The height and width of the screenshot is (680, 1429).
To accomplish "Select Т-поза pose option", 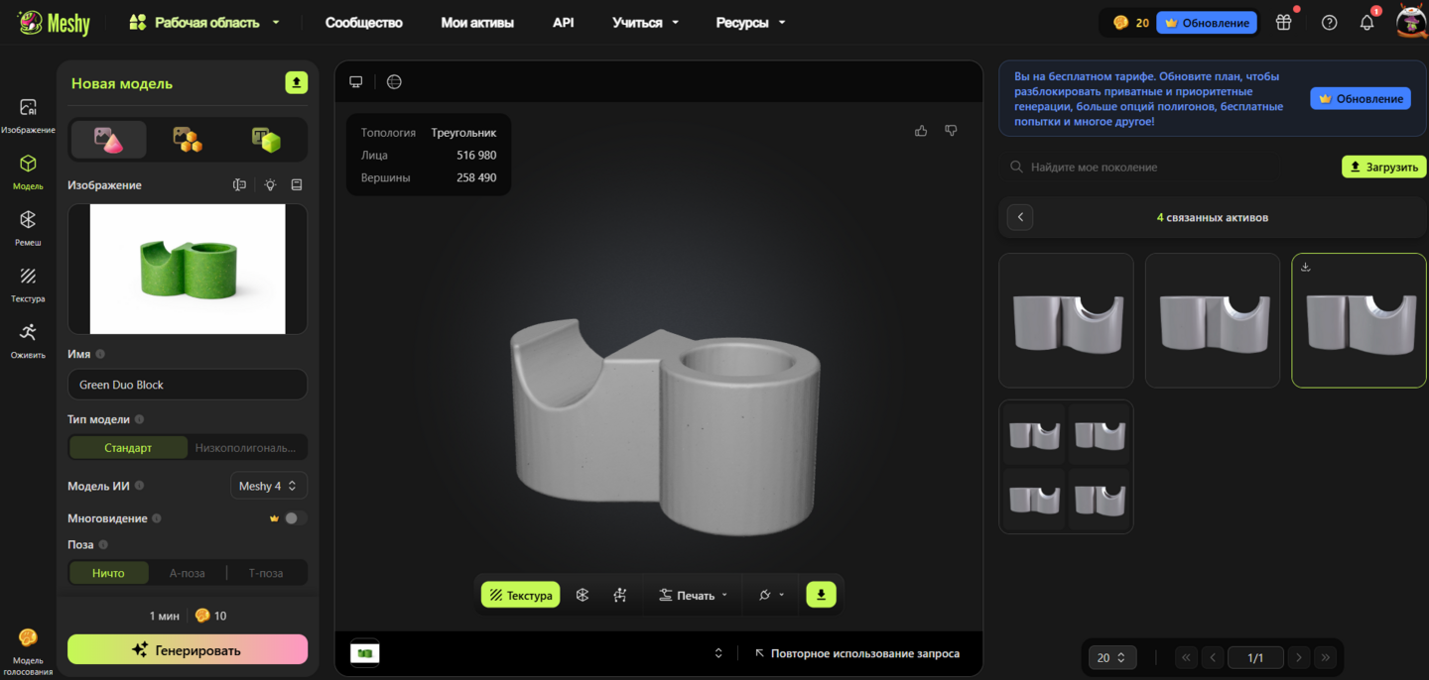I will 266,573.
